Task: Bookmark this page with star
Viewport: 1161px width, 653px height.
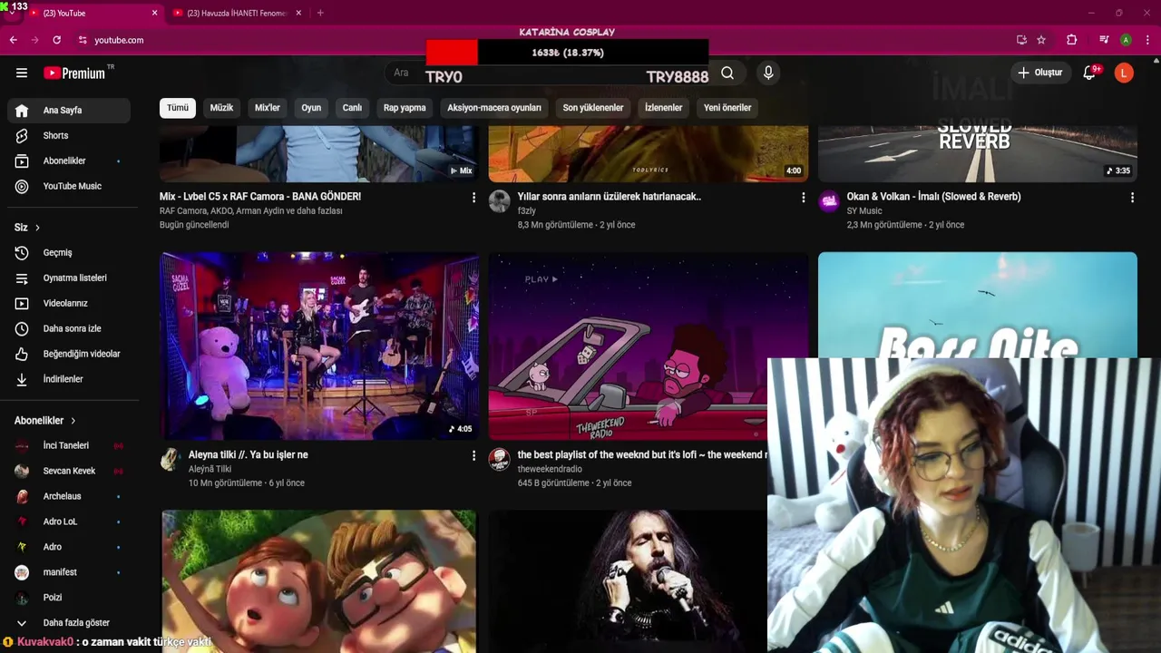Action: (1041, 40)
